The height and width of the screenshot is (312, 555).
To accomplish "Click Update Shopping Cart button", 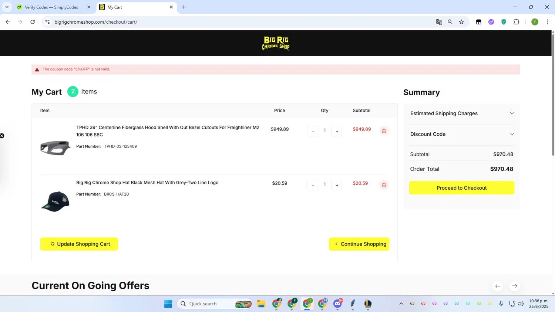I will [x=79, y=244].
